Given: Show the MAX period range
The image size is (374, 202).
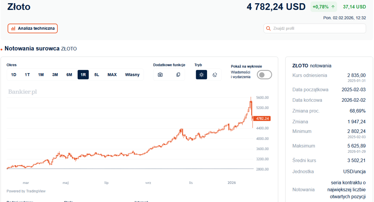Looking at the screenshot, I should (x=112, y=75).
